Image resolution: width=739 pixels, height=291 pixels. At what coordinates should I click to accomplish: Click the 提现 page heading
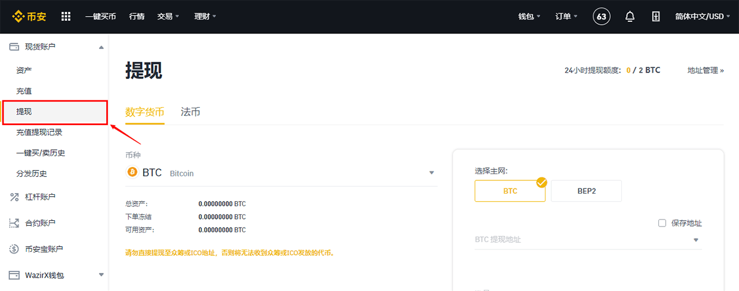144,70
